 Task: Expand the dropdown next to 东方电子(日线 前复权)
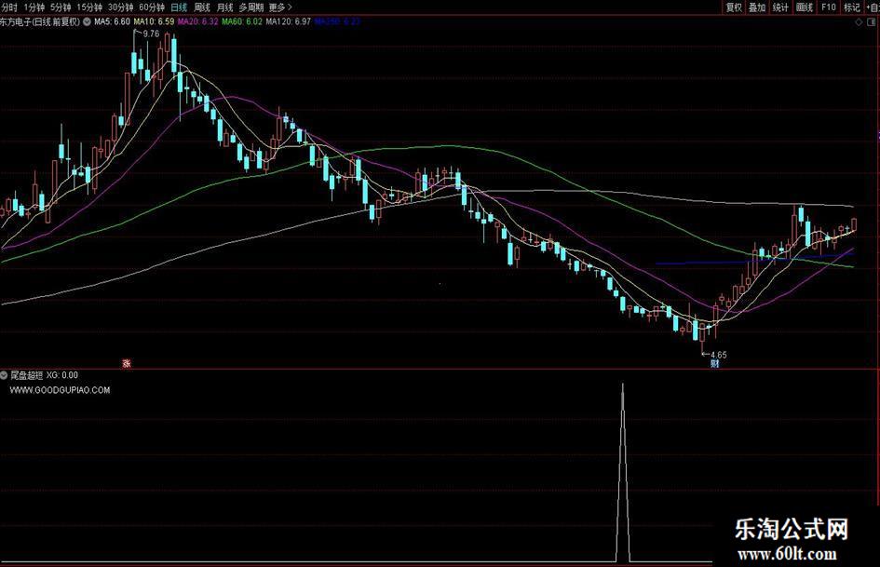(87, 22)
